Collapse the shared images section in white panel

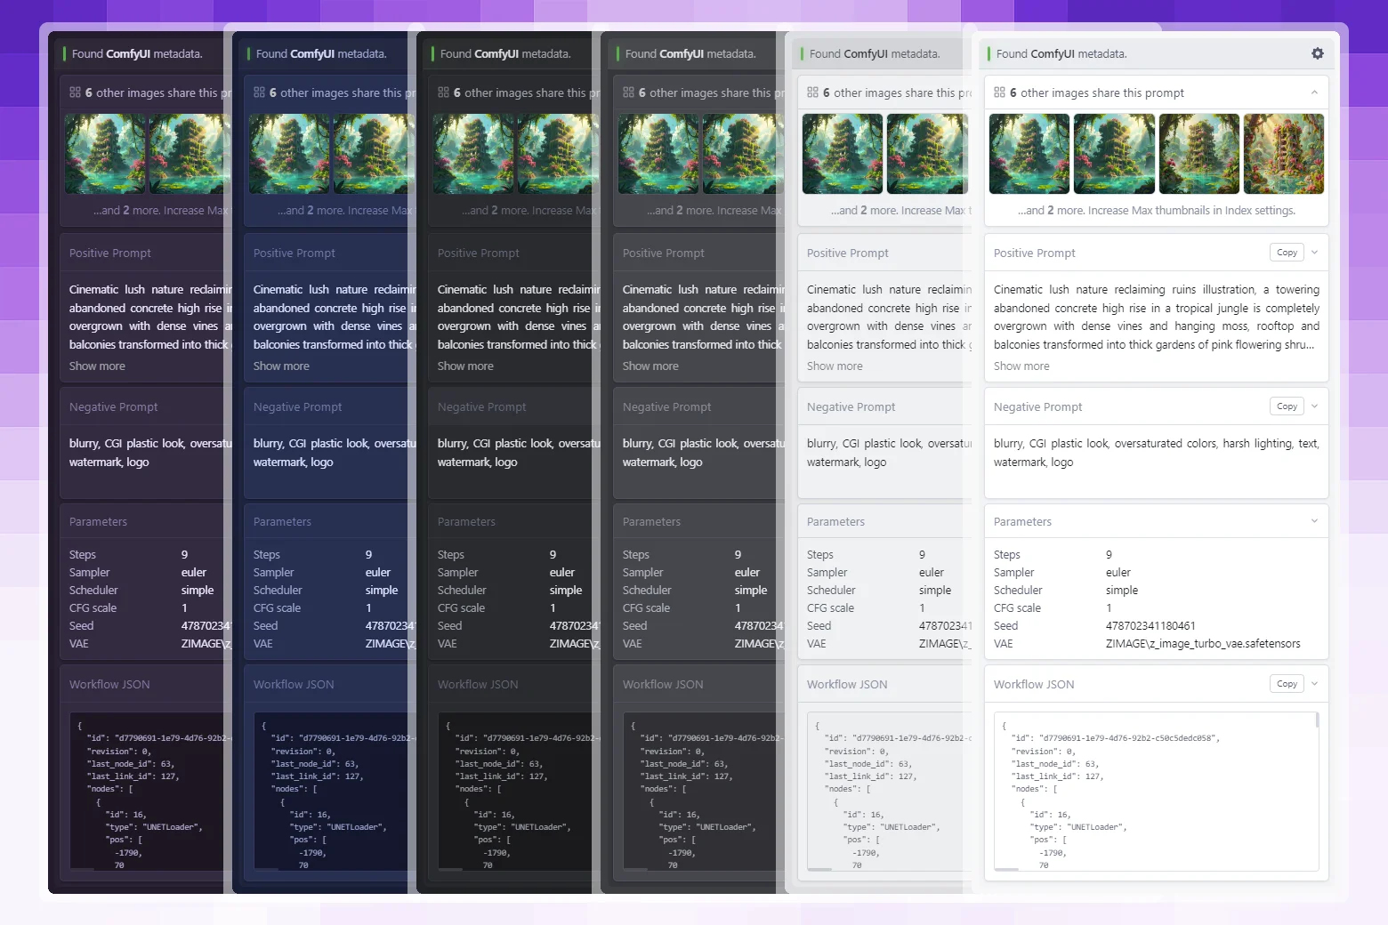click(1314, 92)
